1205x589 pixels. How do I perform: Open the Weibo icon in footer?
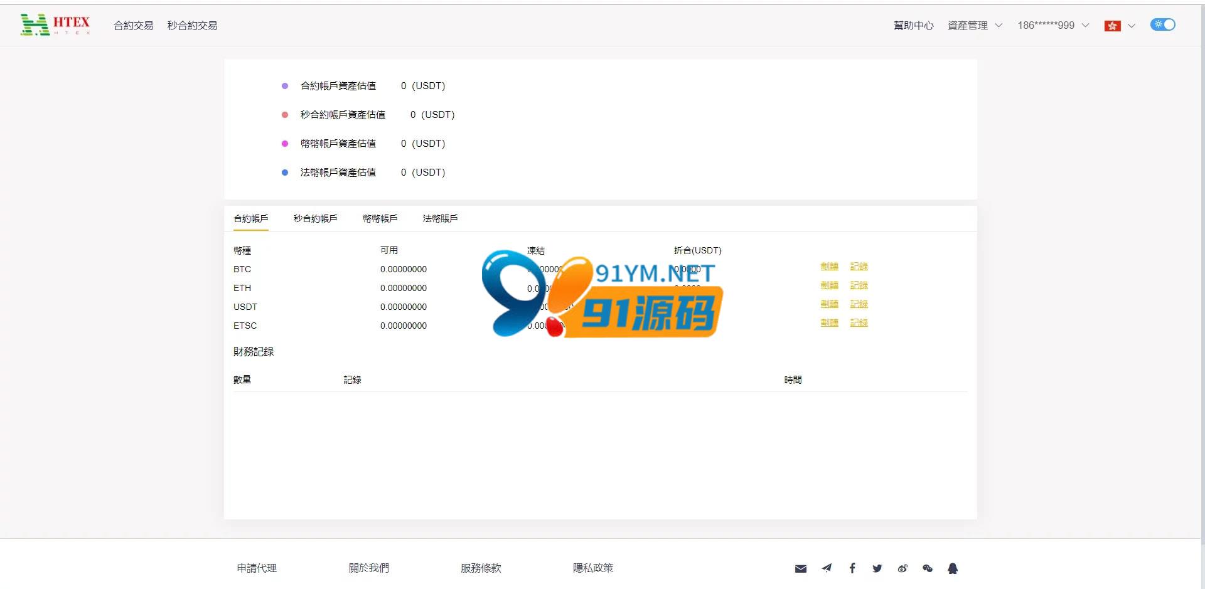902,568
